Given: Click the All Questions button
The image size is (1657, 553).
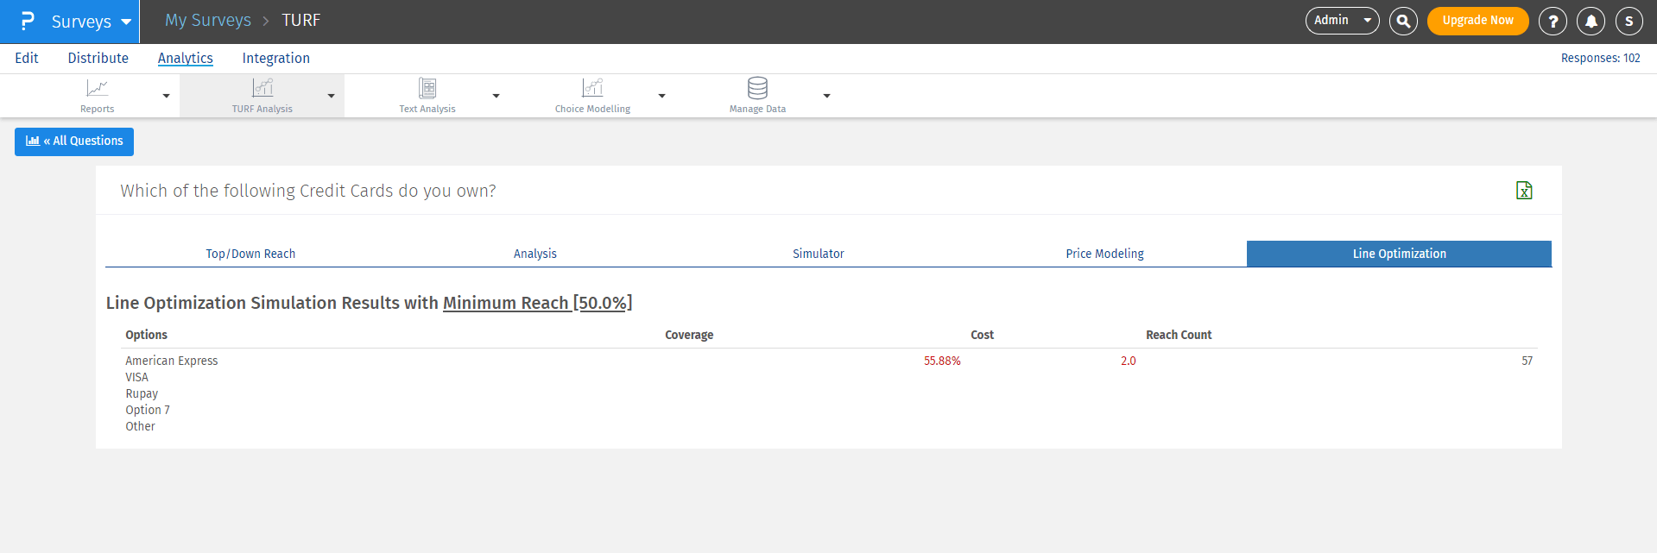Looking at the screenshot, I should click(x=74, y=141).
